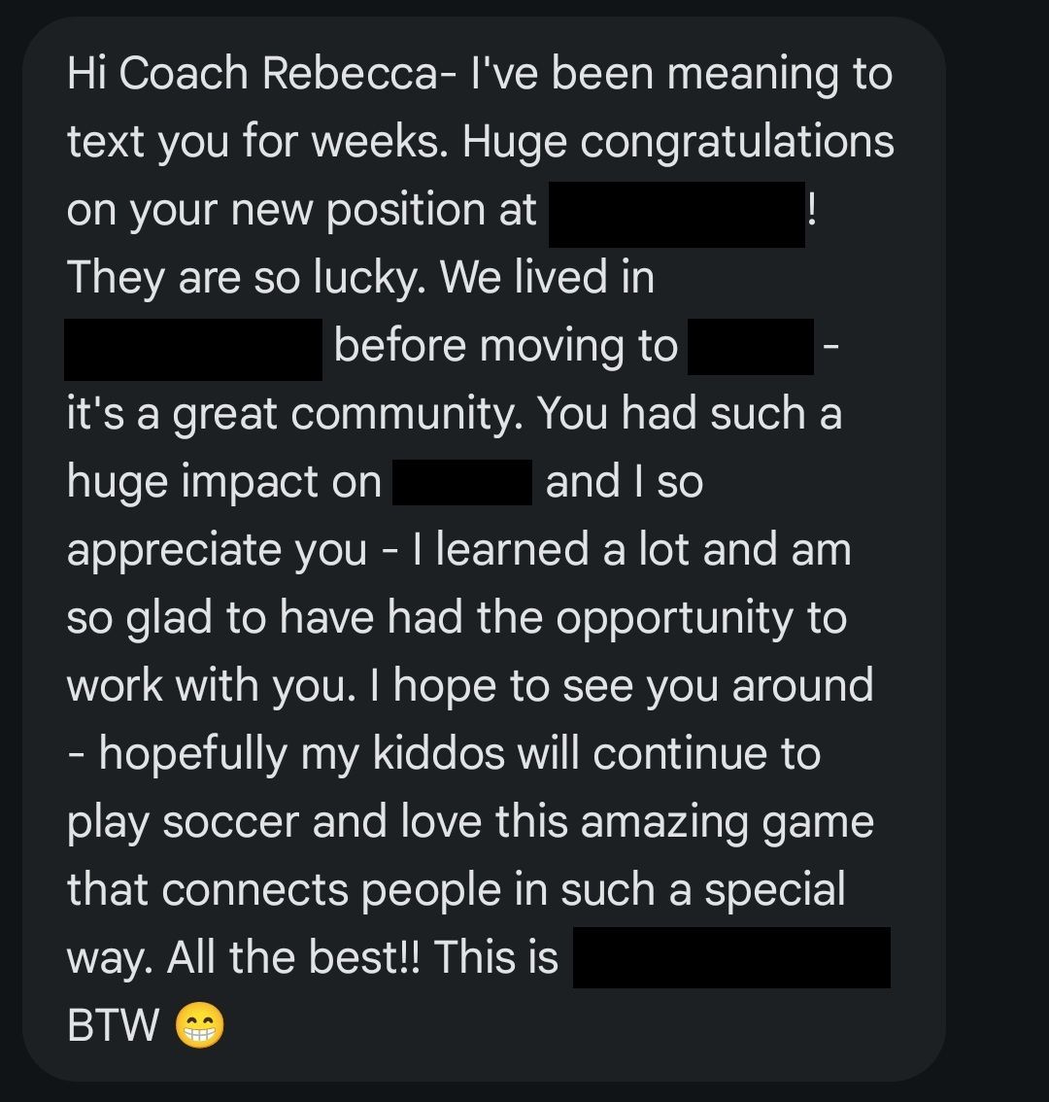
Task: Click the word "soccer" in the message
Action: click(x=231, y=822)
